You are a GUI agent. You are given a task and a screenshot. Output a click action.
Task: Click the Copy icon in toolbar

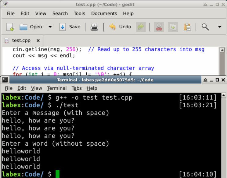[x=173, y=27]
